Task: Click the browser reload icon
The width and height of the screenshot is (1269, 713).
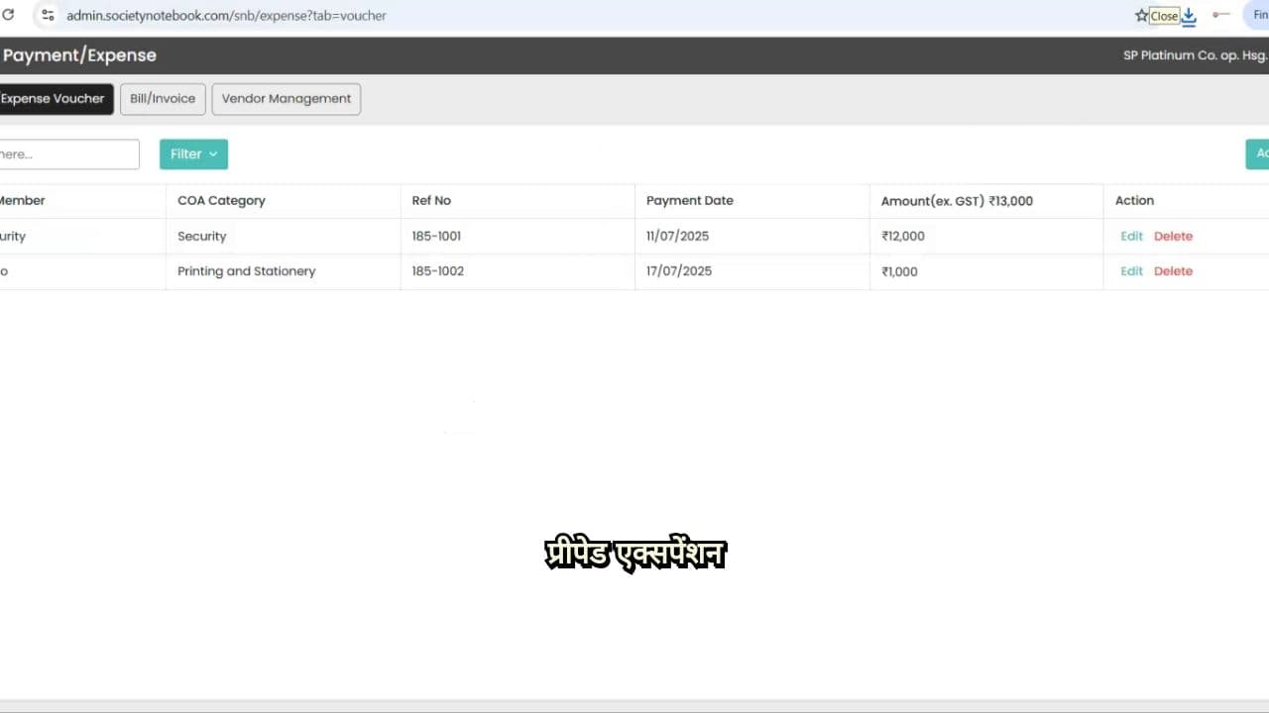Action: pos(8,15)
